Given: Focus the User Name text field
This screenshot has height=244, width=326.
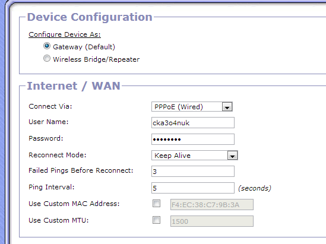Looking at the screenshot, I should coord(193,123).
